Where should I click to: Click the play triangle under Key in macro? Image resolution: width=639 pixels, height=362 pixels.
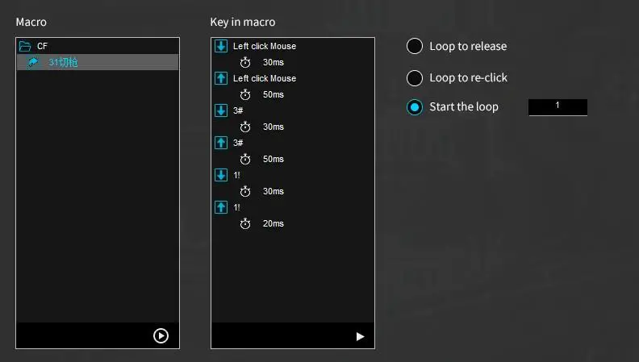pos(360,336)
